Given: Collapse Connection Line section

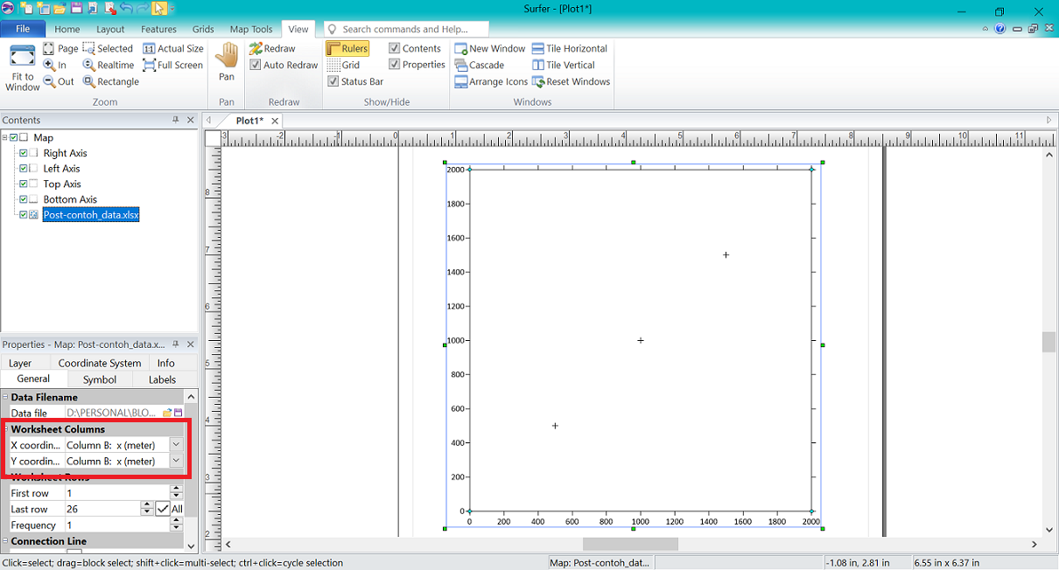Looking at the screenshot, I should [5, 541].
